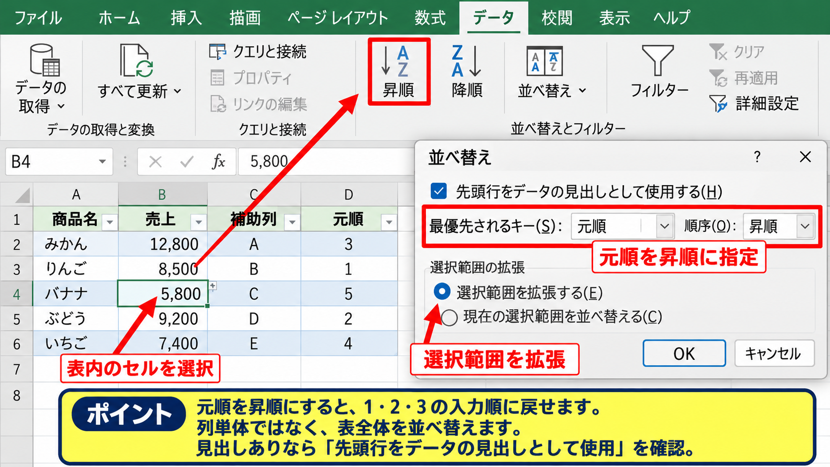Viewport: 830px width, 467px height.
Task: Uncheck 先頭行をデータの見出しとして使用する checkbox
Action: [439, 191]
